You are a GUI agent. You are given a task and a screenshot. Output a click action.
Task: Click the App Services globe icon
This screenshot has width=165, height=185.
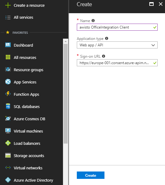(8, 82)
